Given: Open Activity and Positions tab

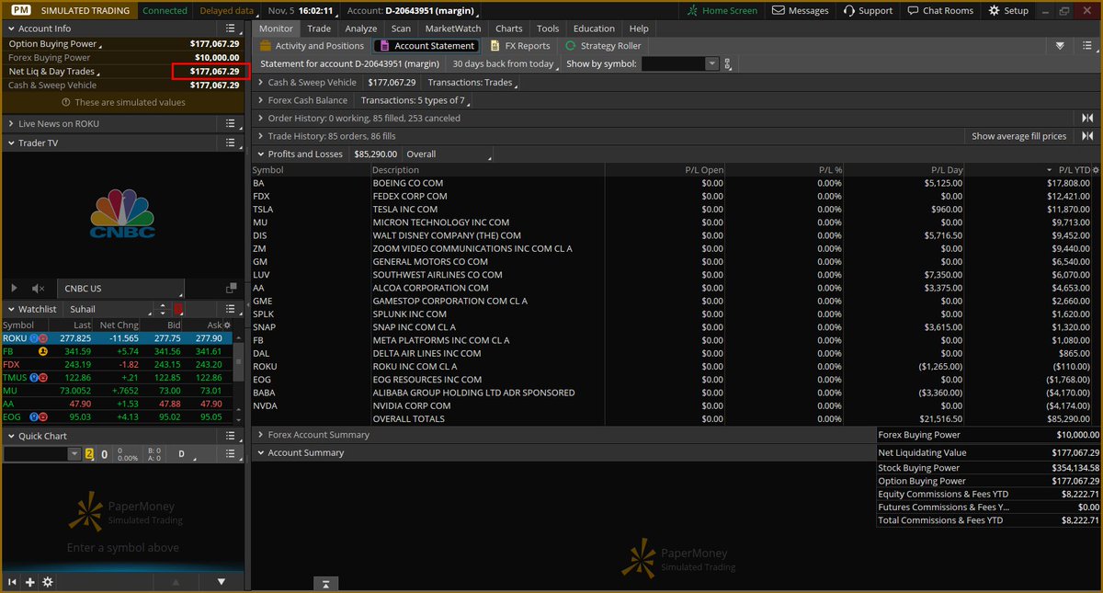Looking at the screenshot, I should pyautogui.click(x=313, y=46).
